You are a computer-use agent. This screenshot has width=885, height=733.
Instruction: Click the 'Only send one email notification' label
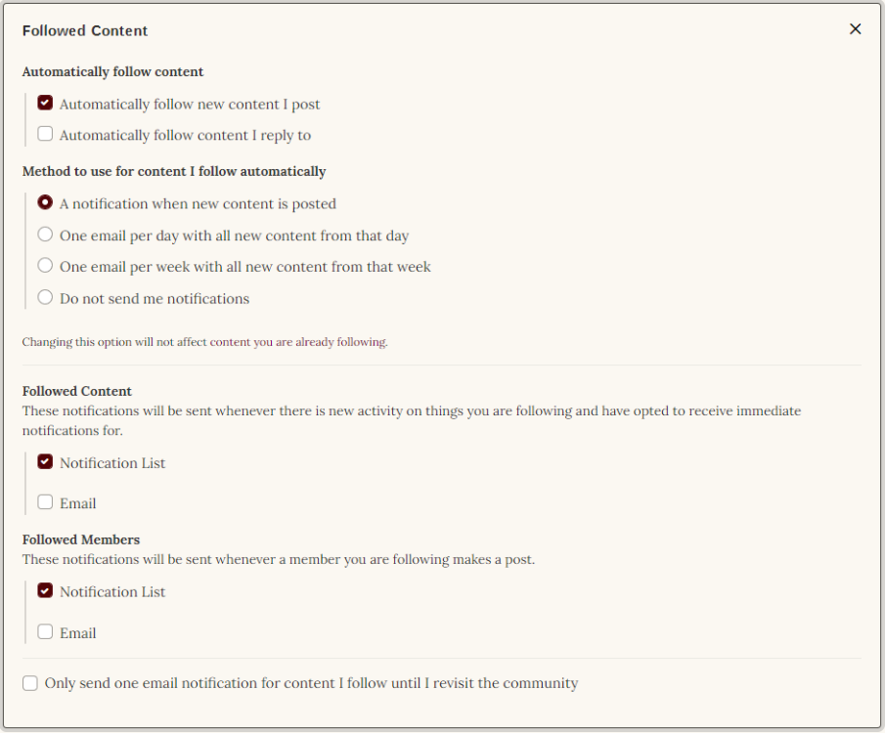click(x=311, y=684)
